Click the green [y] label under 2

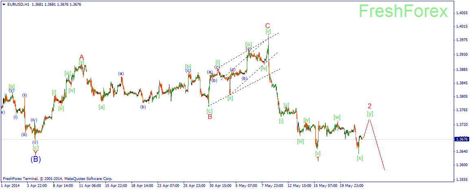pyautogui.click(x=370, y=113)
